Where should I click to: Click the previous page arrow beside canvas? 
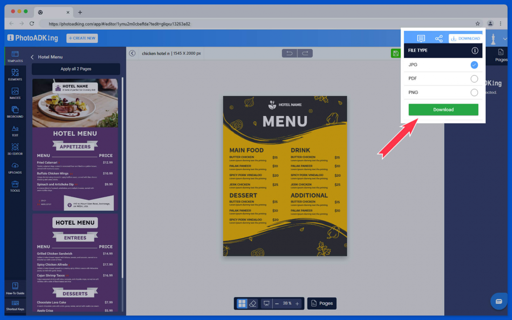click(132, 53)
